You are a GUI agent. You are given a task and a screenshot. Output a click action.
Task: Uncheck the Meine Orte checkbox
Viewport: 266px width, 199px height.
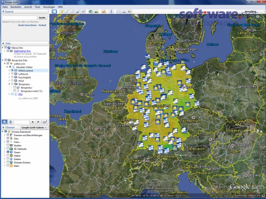pos(6,48)
